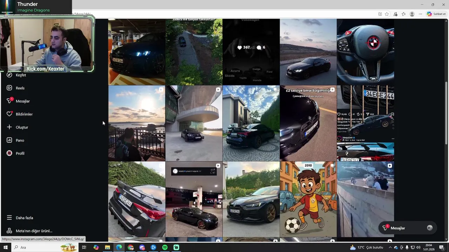The height and width of the screenshot is (252, 449).
Task: Open the dusk hillside BMW post
Action: pyautogui.click(x=308, y=51)
